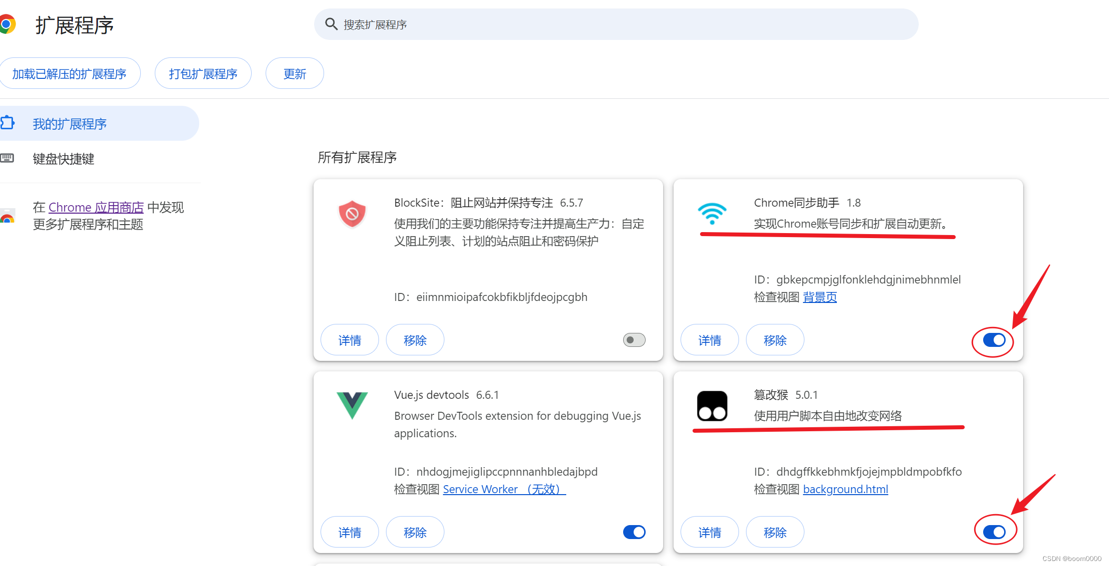Click the puzzle icon beside 我的扩展程序

[7, 123]
